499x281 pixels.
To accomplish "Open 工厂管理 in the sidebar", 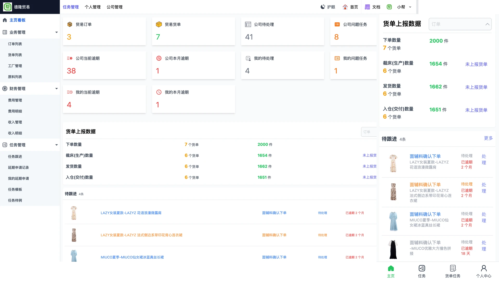I will pyautogui.click(x=15, y=66).
